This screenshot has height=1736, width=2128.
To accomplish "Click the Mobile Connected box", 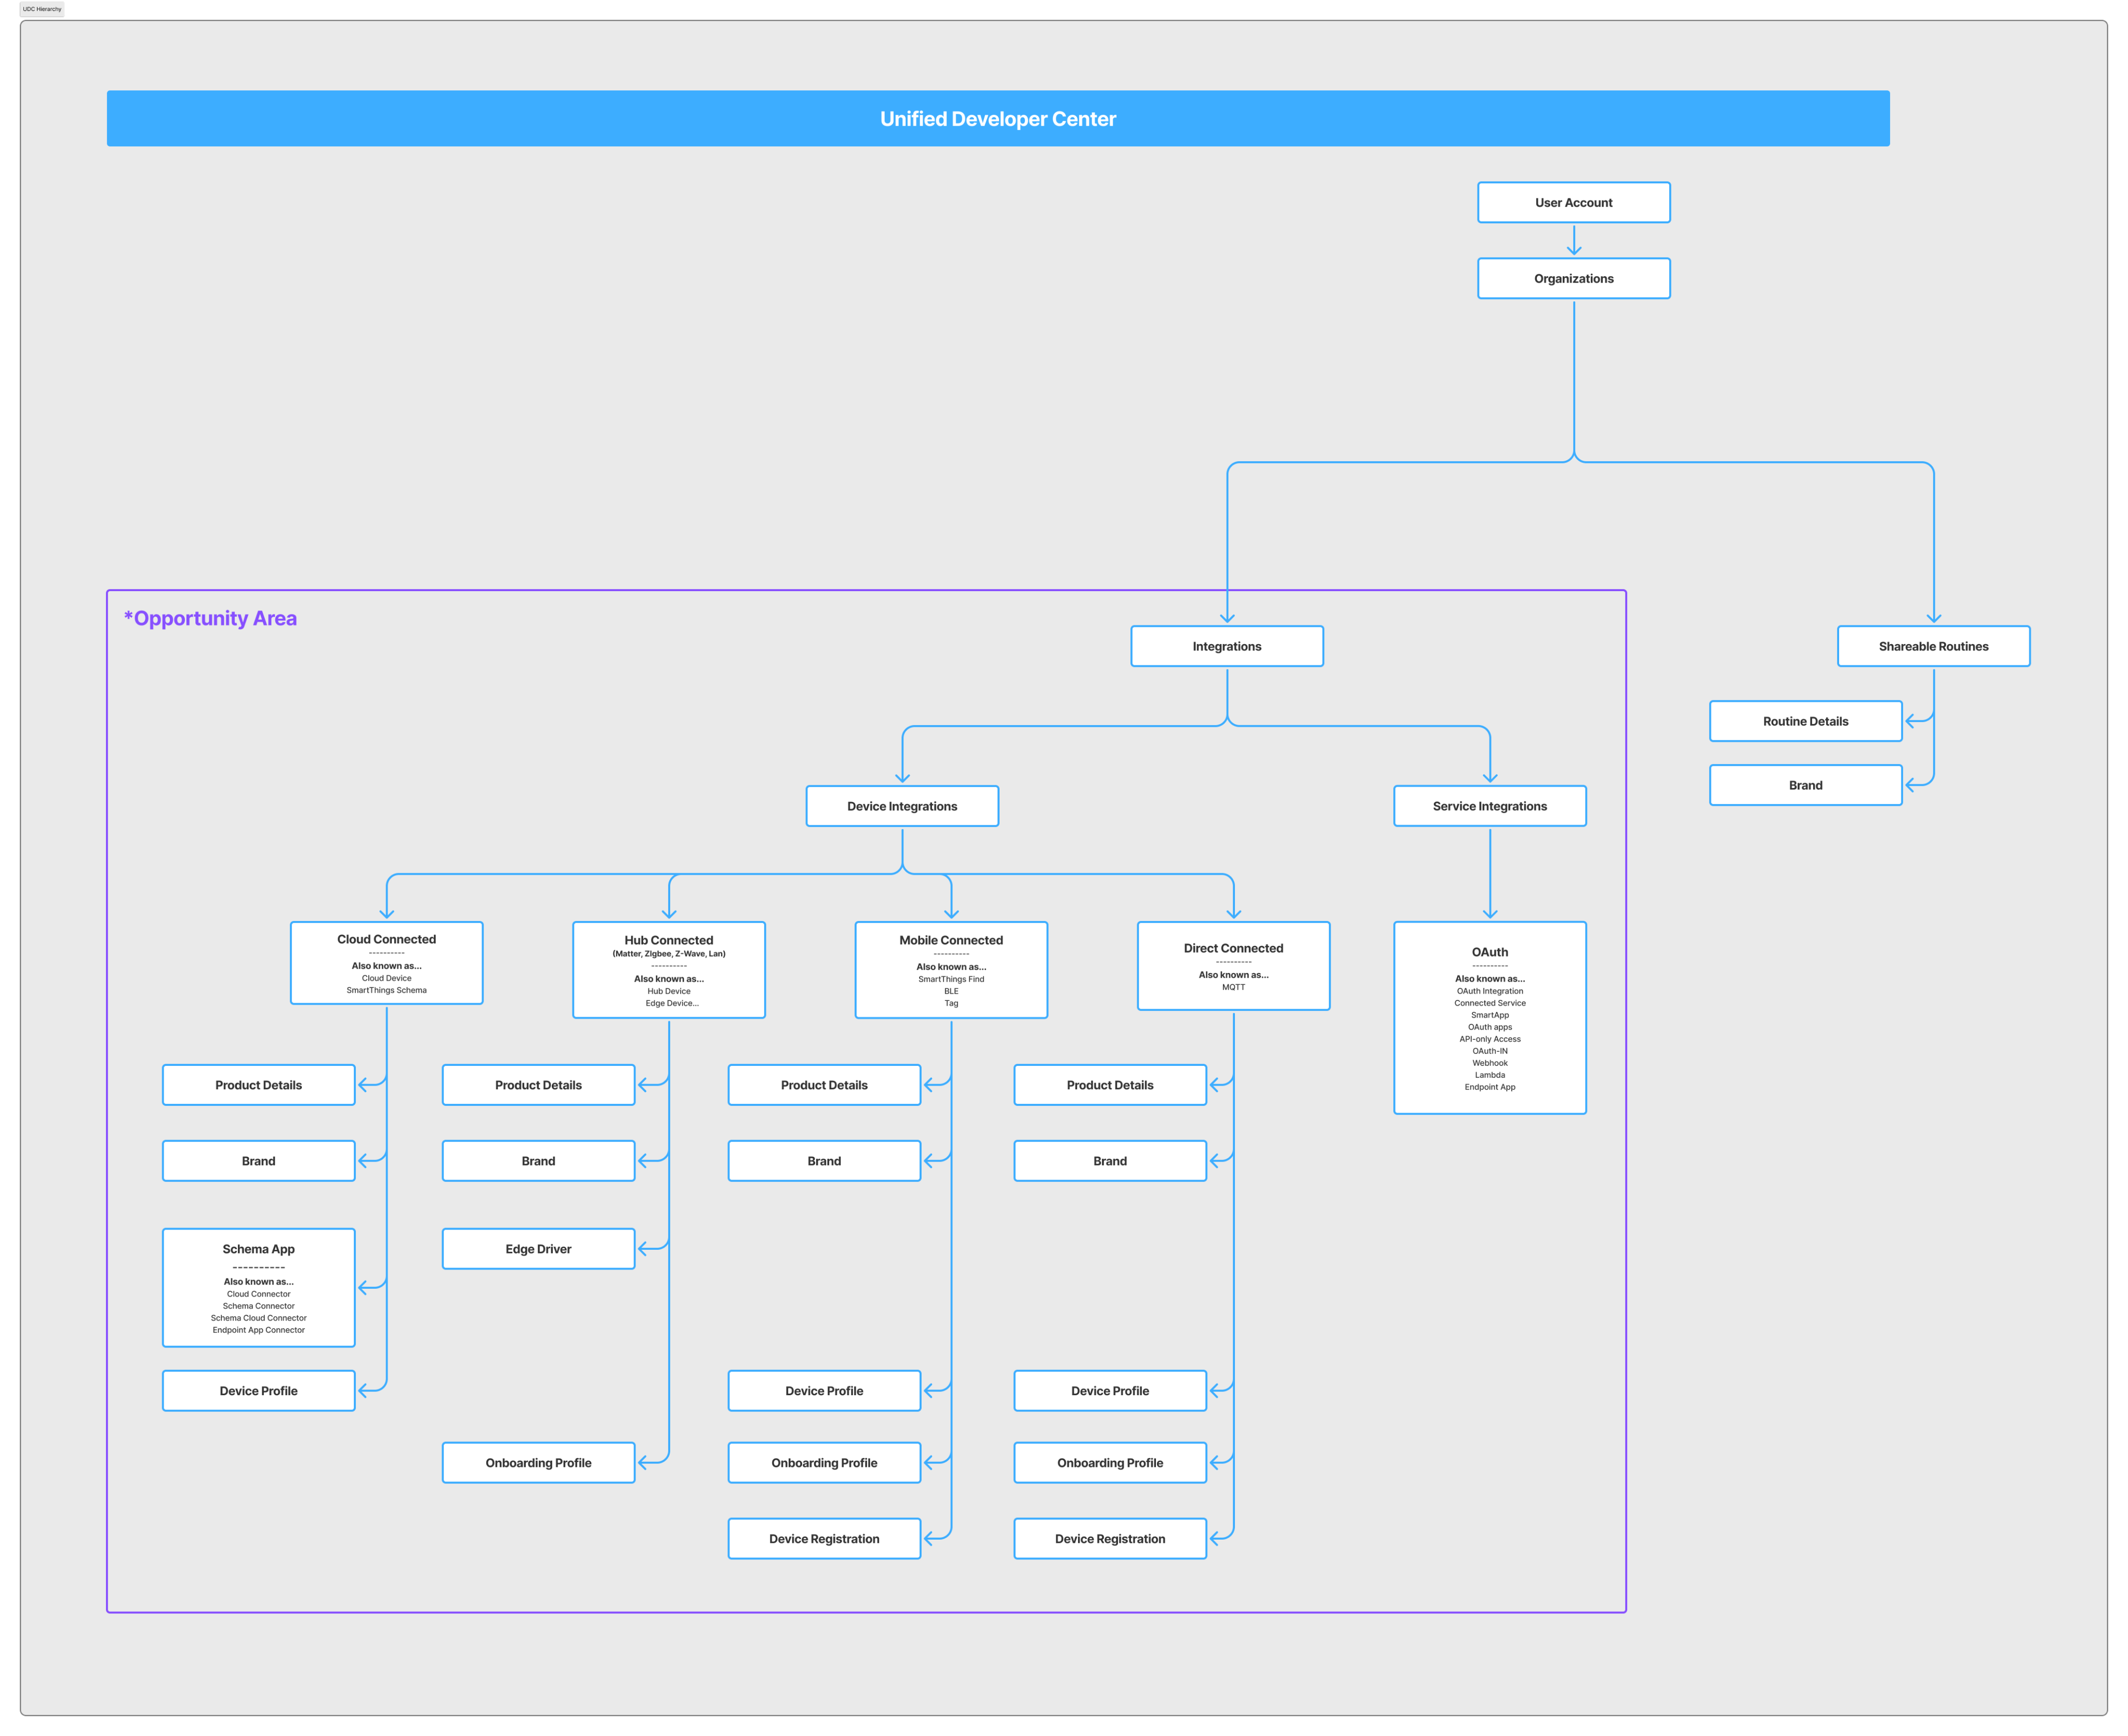I will click(950, 970).
